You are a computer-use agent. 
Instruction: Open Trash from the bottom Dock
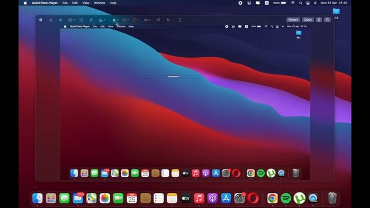click(332, 198)
